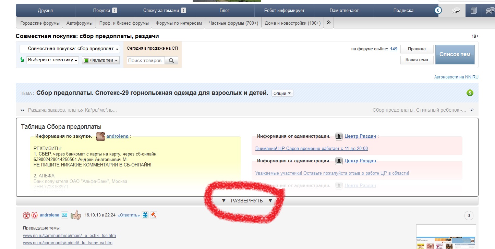
Task: Open the first Центр Раздач profile link
Action: (360, 136)
